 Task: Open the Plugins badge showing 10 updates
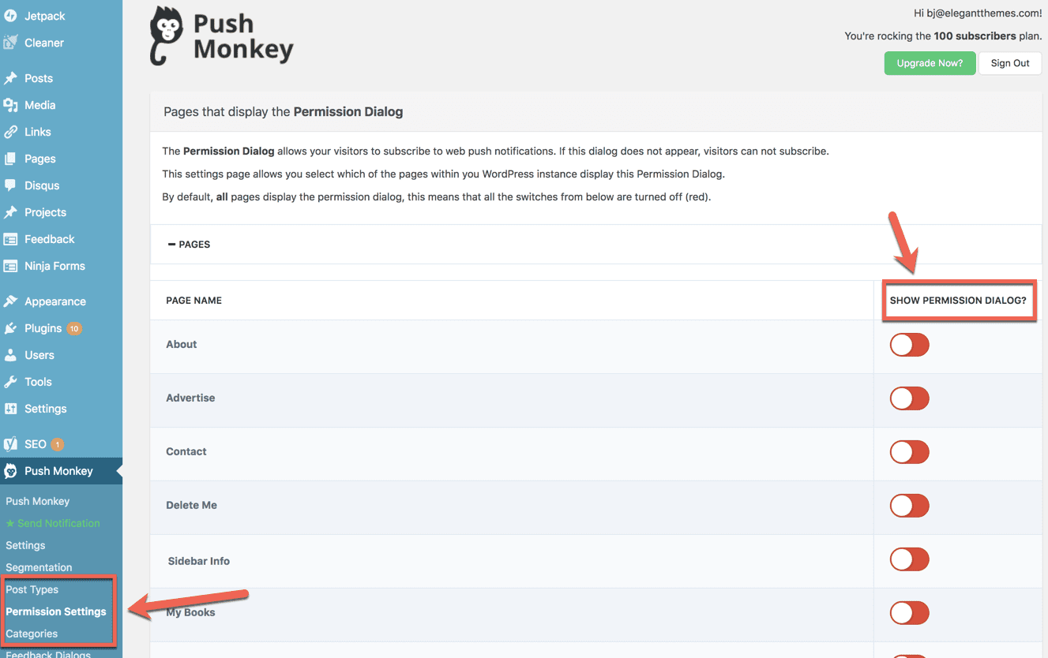(x=73, y=328)
